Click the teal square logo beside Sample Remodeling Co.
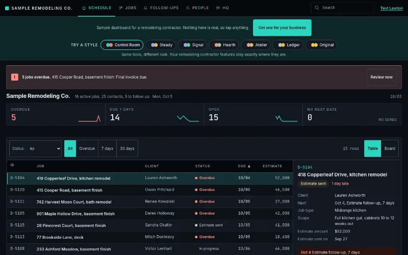The width and height of the screenshot is (408, 255). [x=7, y=8]
